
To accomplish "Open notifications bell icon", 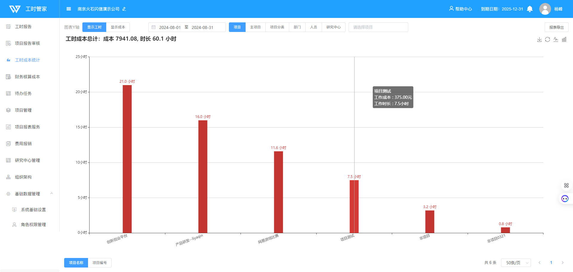I will (x=530, y=9).
